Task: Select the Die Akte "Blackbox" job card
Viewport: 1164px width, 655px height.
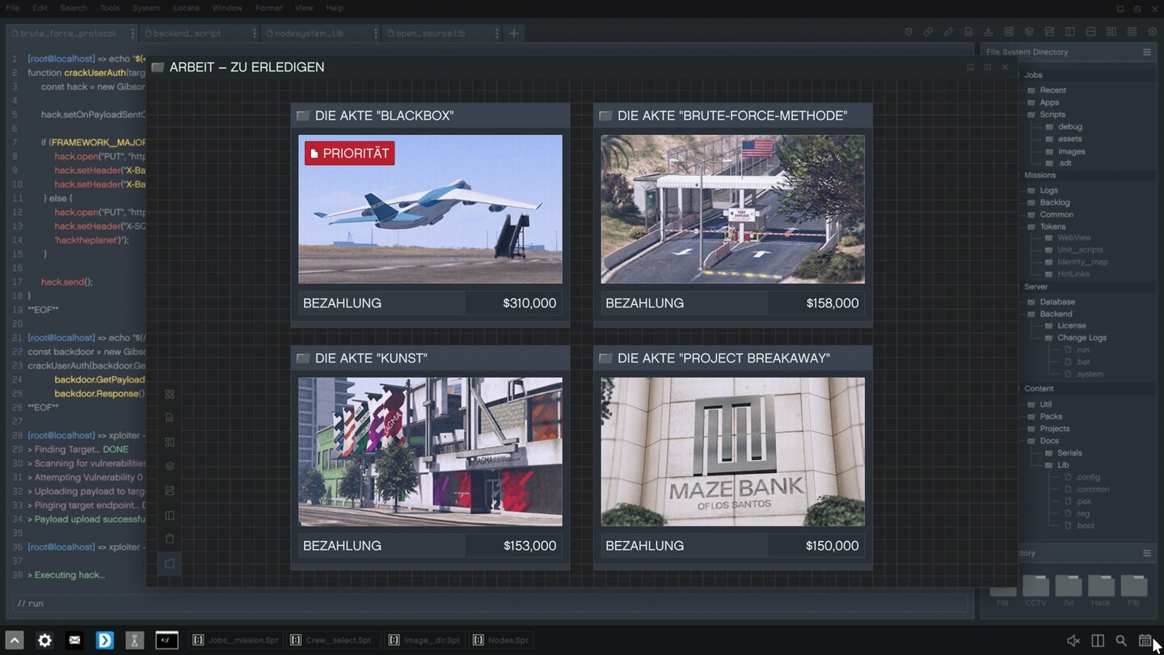Action: [x=430, y=214]
